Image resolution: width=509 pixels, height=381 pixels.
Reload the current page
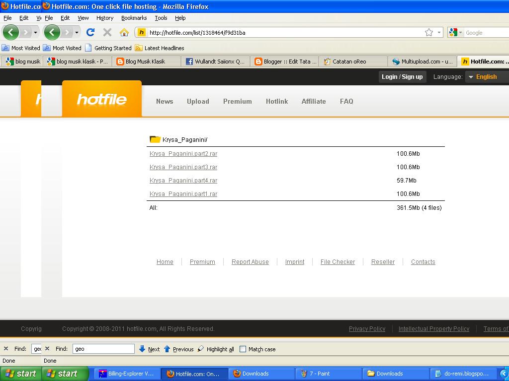point(90,32)
